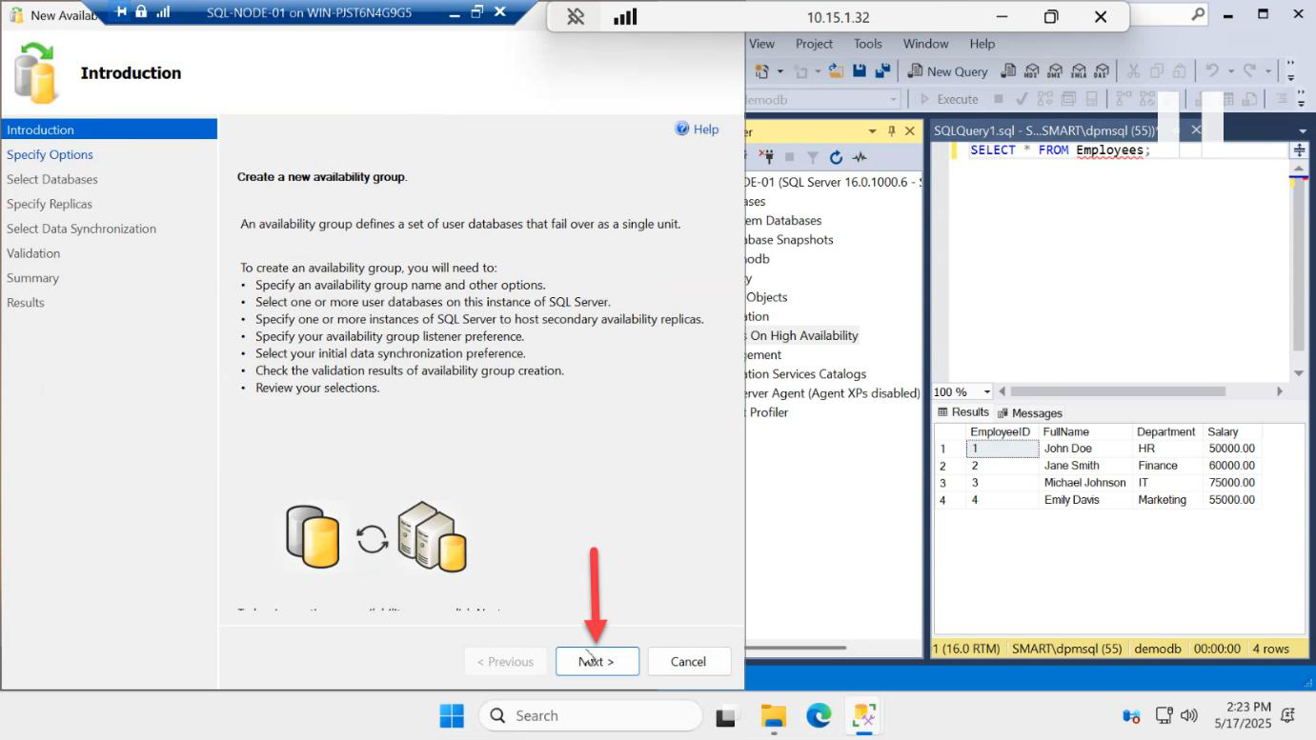Click the Cancel Executing Query stop icon
Image resolution: width=1316 pixels, height=740 pixels.
[x=999, y=99]
